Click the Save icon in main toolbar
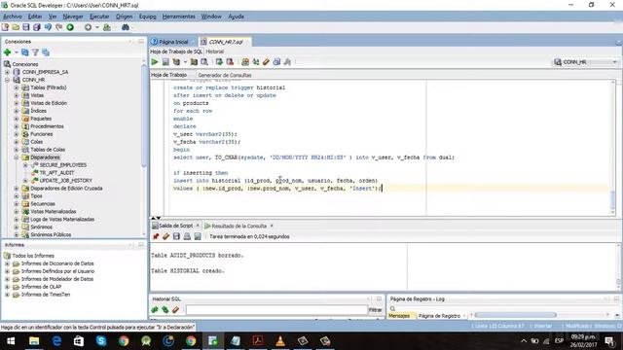This screenshot has width=623, height=350. pyautogui.click(x=26, y=27)
